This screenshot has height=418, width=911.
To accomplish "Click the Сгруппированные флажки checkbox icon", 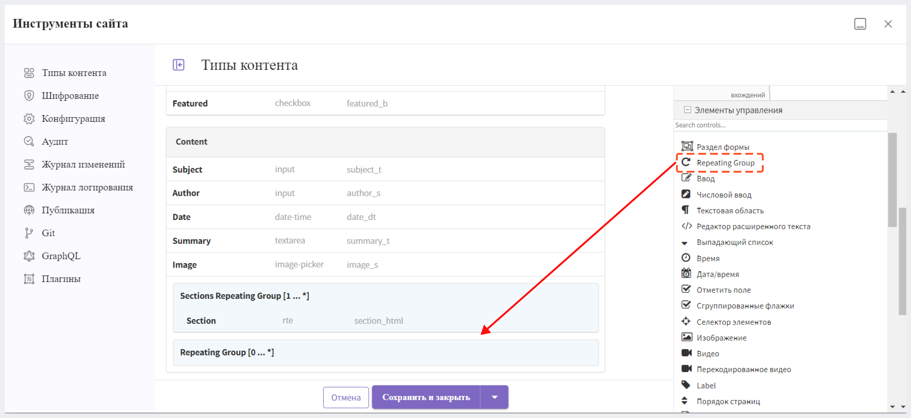I will click(x=686, y=305).
